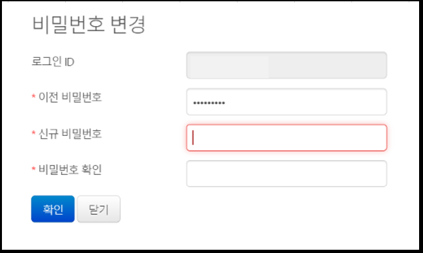
Task: Focus the 이전 비밀번호 password field
Action: (x=286, y=102)
